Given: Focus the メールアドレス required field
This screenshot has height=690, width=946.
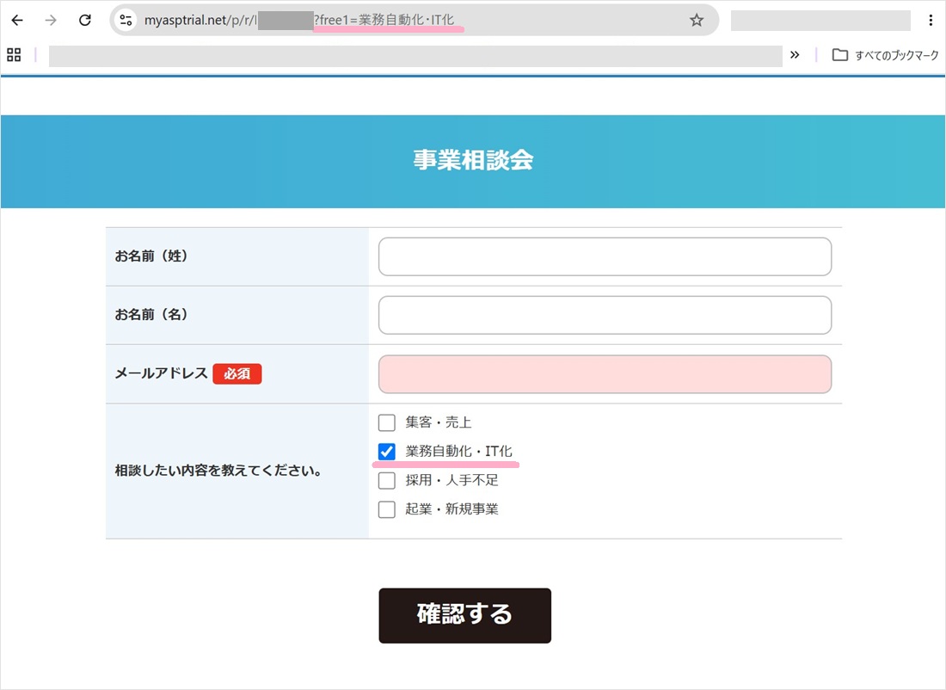Looking at the screenshot, I should point(605,374).
